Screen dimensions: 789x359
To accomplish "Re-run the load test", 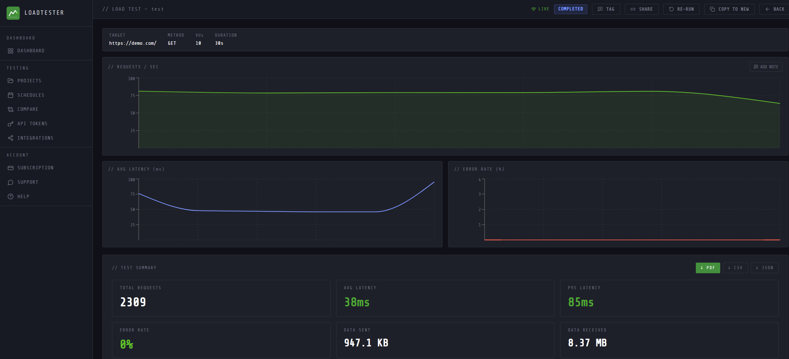I will (x=681, y=9).
